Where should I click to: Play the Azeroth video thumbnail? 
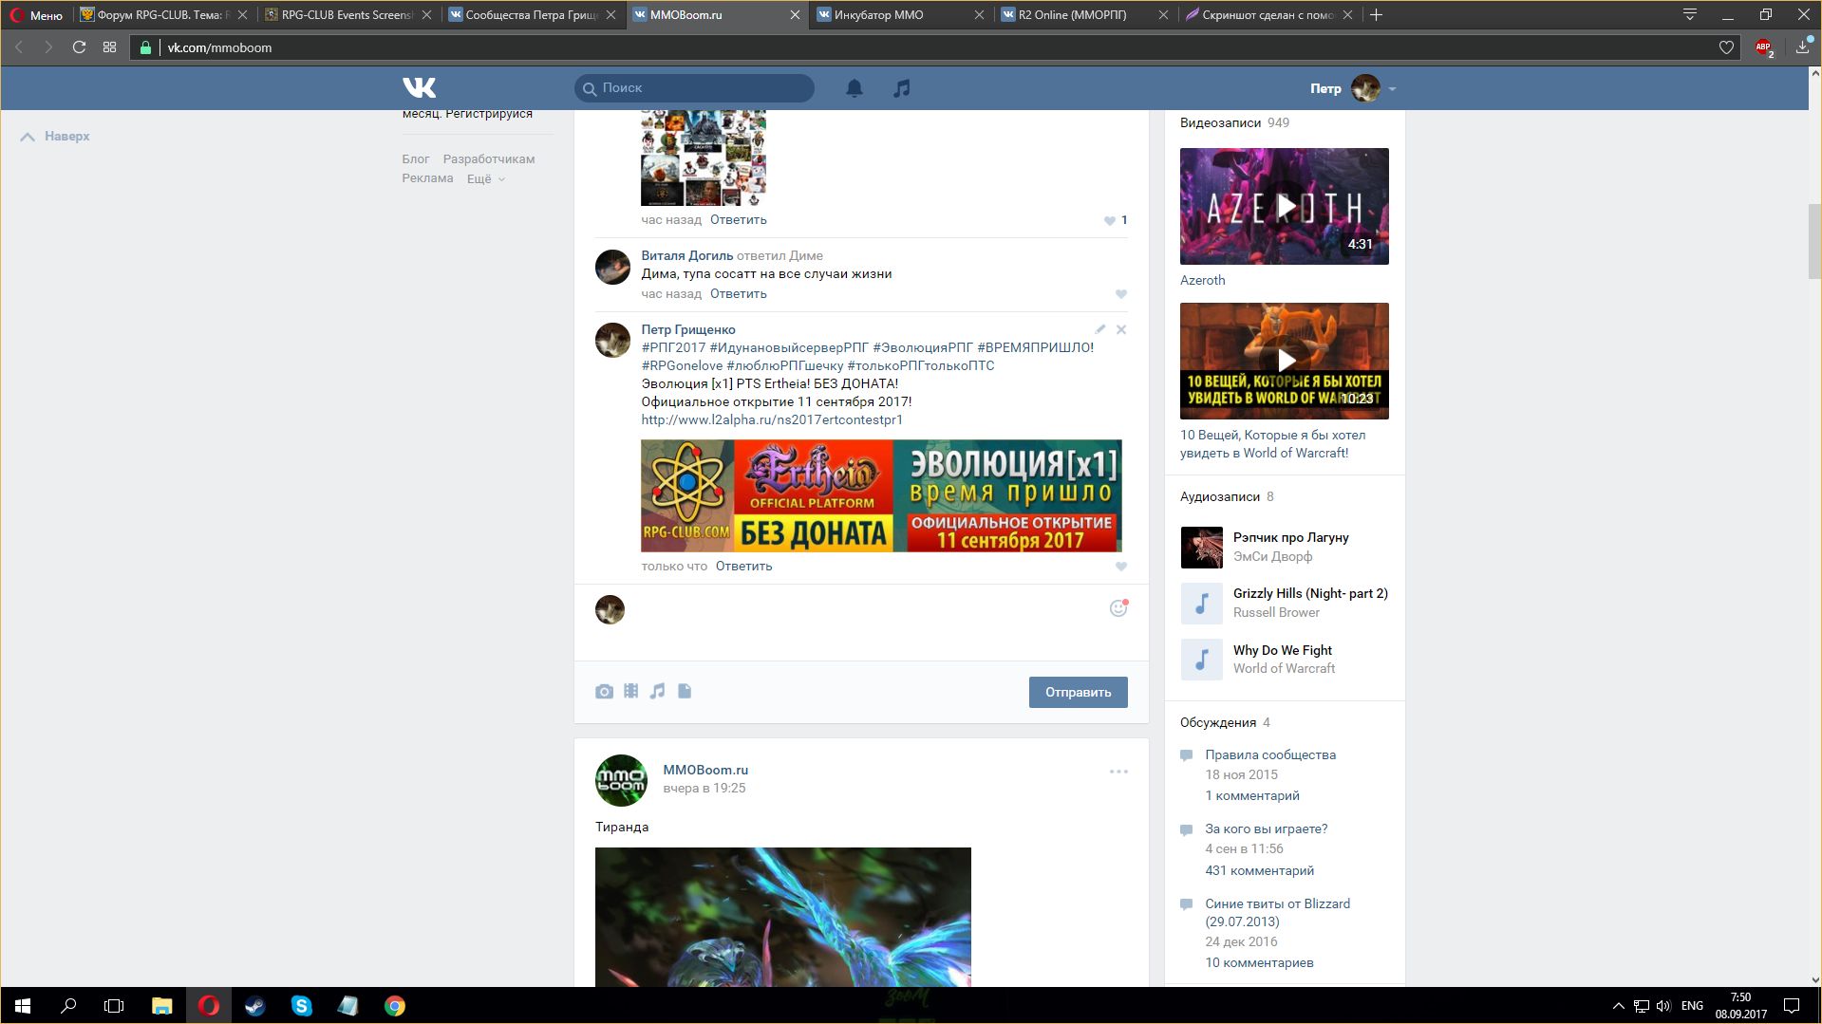(x=1284, y=206)
